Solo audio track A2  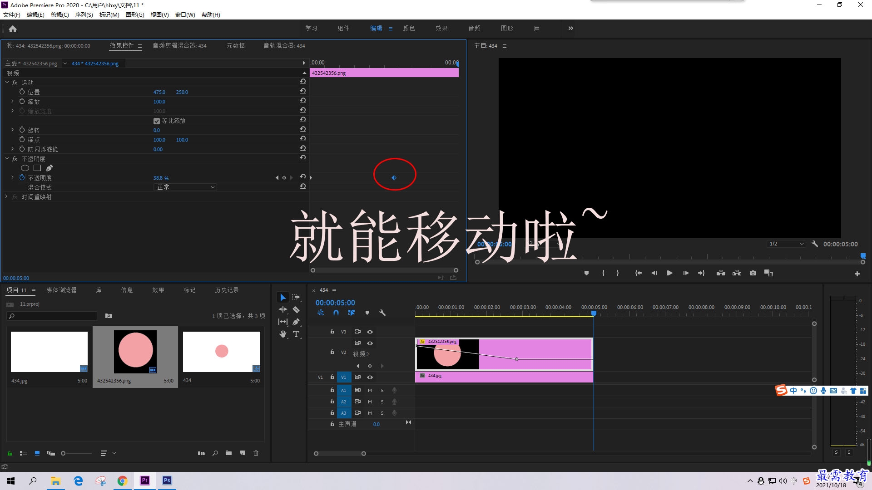coord(382,402)
